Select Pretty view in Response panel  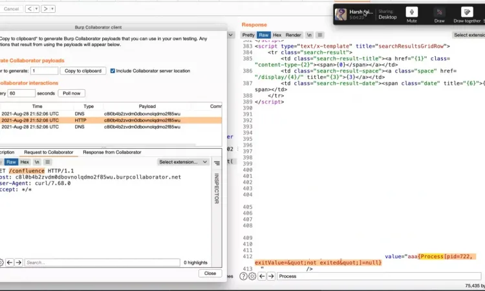[248, 36]
